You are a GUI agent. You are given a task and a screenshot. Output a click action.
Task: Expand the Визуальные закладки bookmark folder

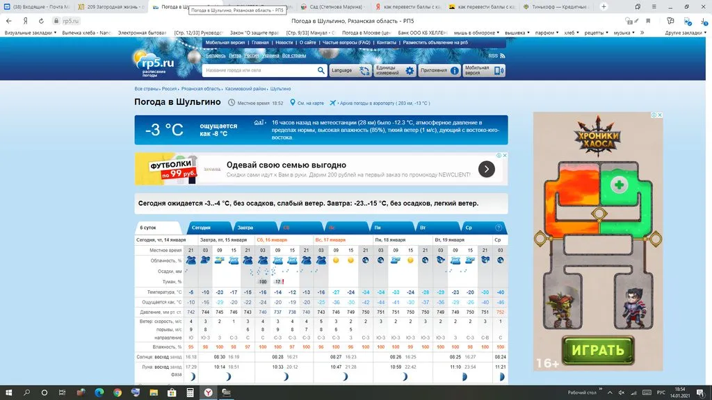[x=31, y=33]
